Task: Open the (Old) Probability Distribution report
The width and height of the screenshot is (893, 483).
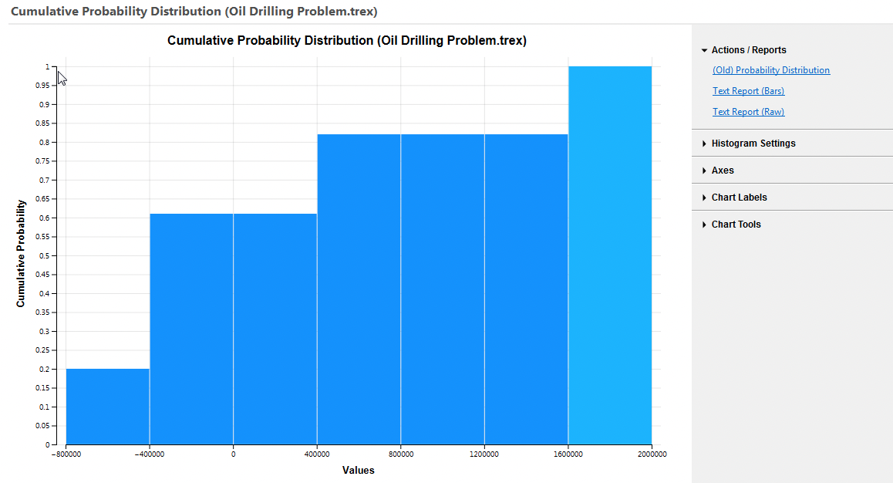Action: 770,69
